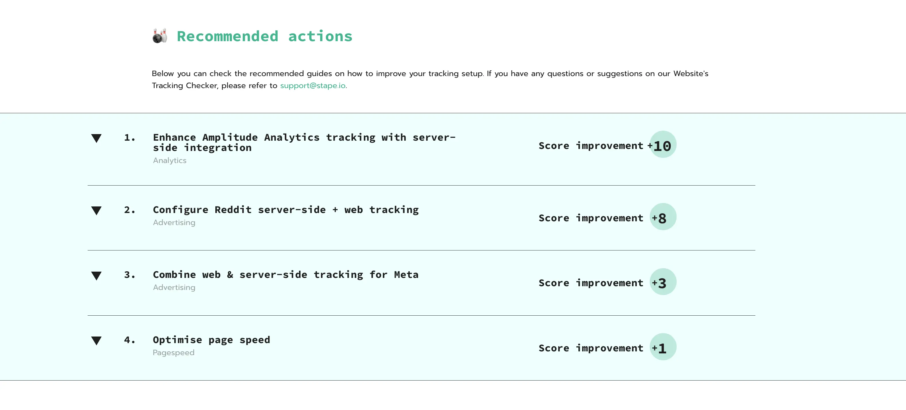Expand the Meta tracking recommendation arrow
The image size is (906, 410).
(96, 276)
